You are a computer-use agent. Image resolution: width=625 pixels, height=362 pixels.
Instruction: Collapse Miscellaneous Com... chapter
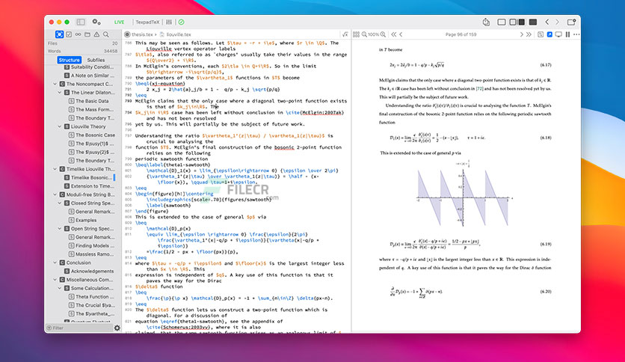(55, 280)
